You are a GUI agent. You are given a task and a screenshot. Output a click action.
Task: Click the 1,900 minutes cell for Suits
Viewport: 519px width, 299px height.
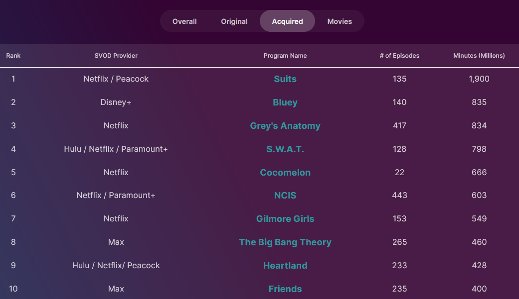coord(479,79)
